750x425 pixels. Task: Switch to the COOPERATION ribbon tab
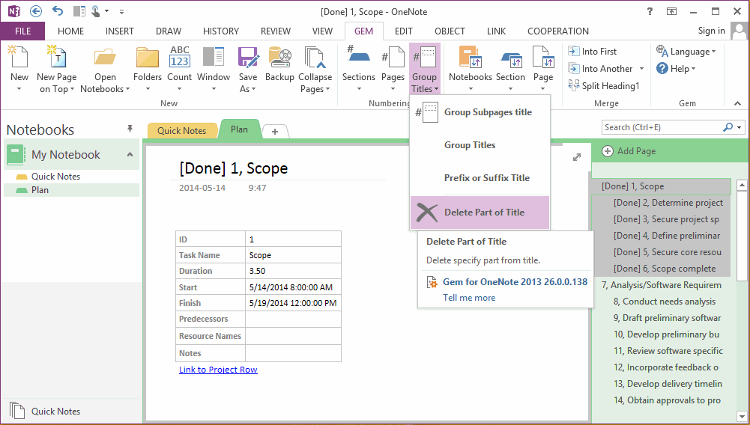pos(557,31)
